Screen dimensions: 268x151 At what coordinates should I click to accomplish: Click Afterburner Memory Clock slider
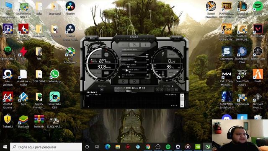point(134,72)
